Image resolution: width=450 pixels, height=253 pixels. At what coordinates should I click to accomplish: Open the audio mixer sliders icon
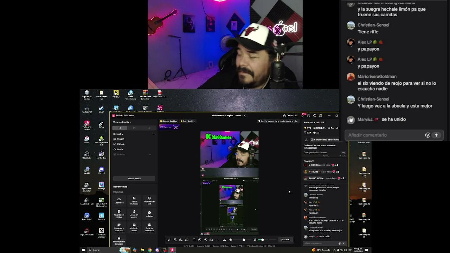point(224,240)
